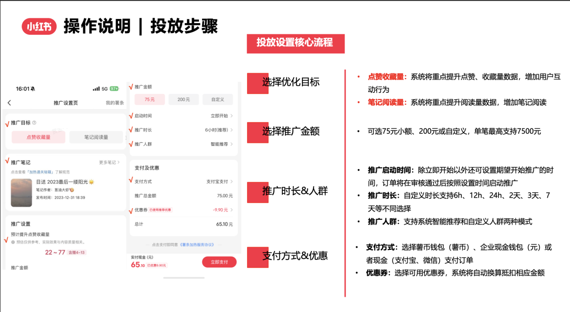570x312 pixels.
Task: Select 点赞收藏量 as the promotion goal
Action: [39, 137]
